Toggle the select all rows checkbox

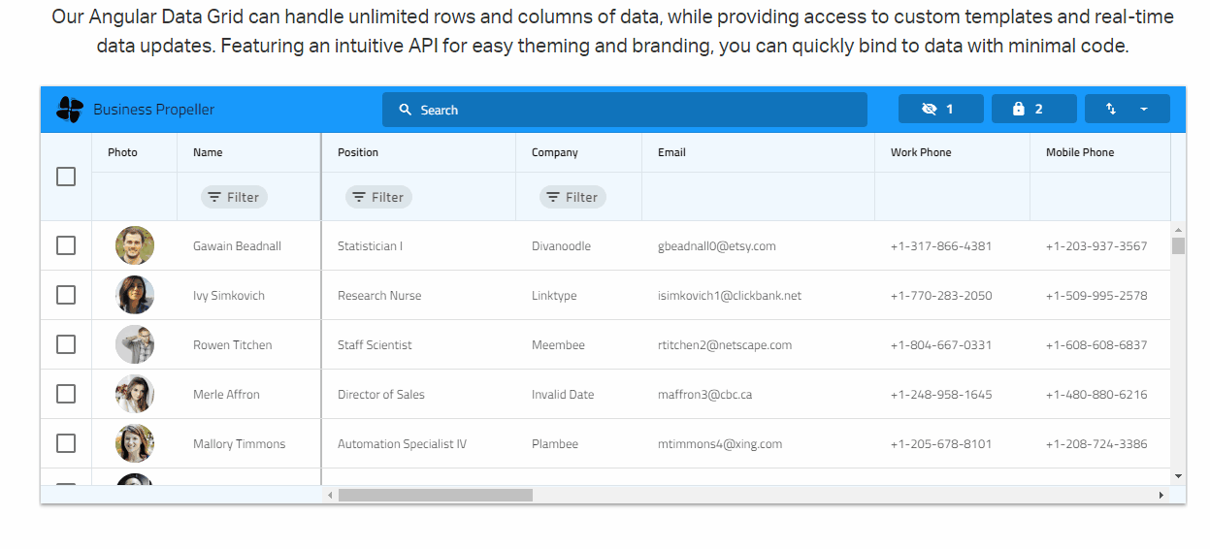[66, 177]
